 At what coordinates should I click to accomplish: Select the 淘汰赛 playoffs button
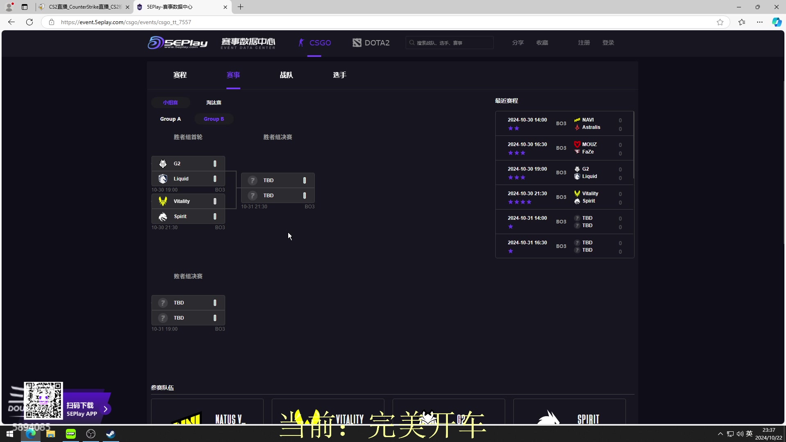[214, 102]
